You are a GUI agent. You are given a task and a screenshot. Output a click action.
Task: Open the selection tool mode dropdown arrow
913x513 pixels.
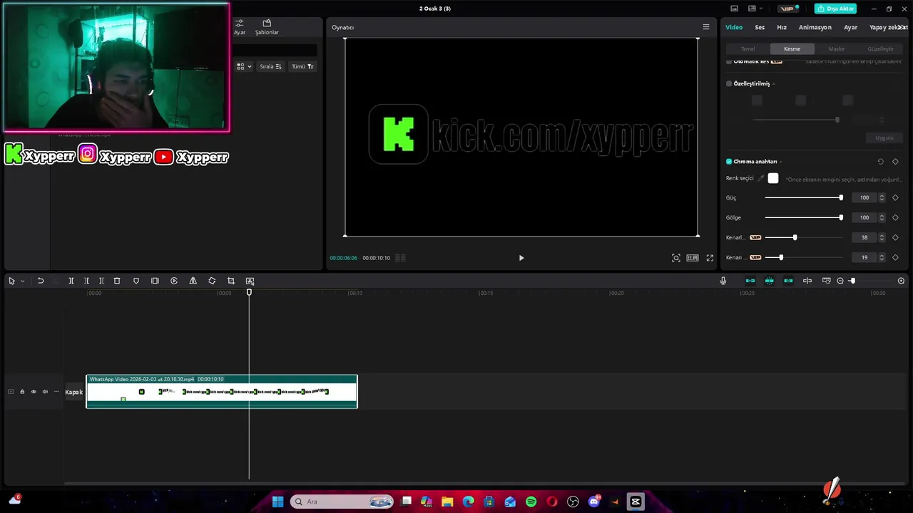22,281
